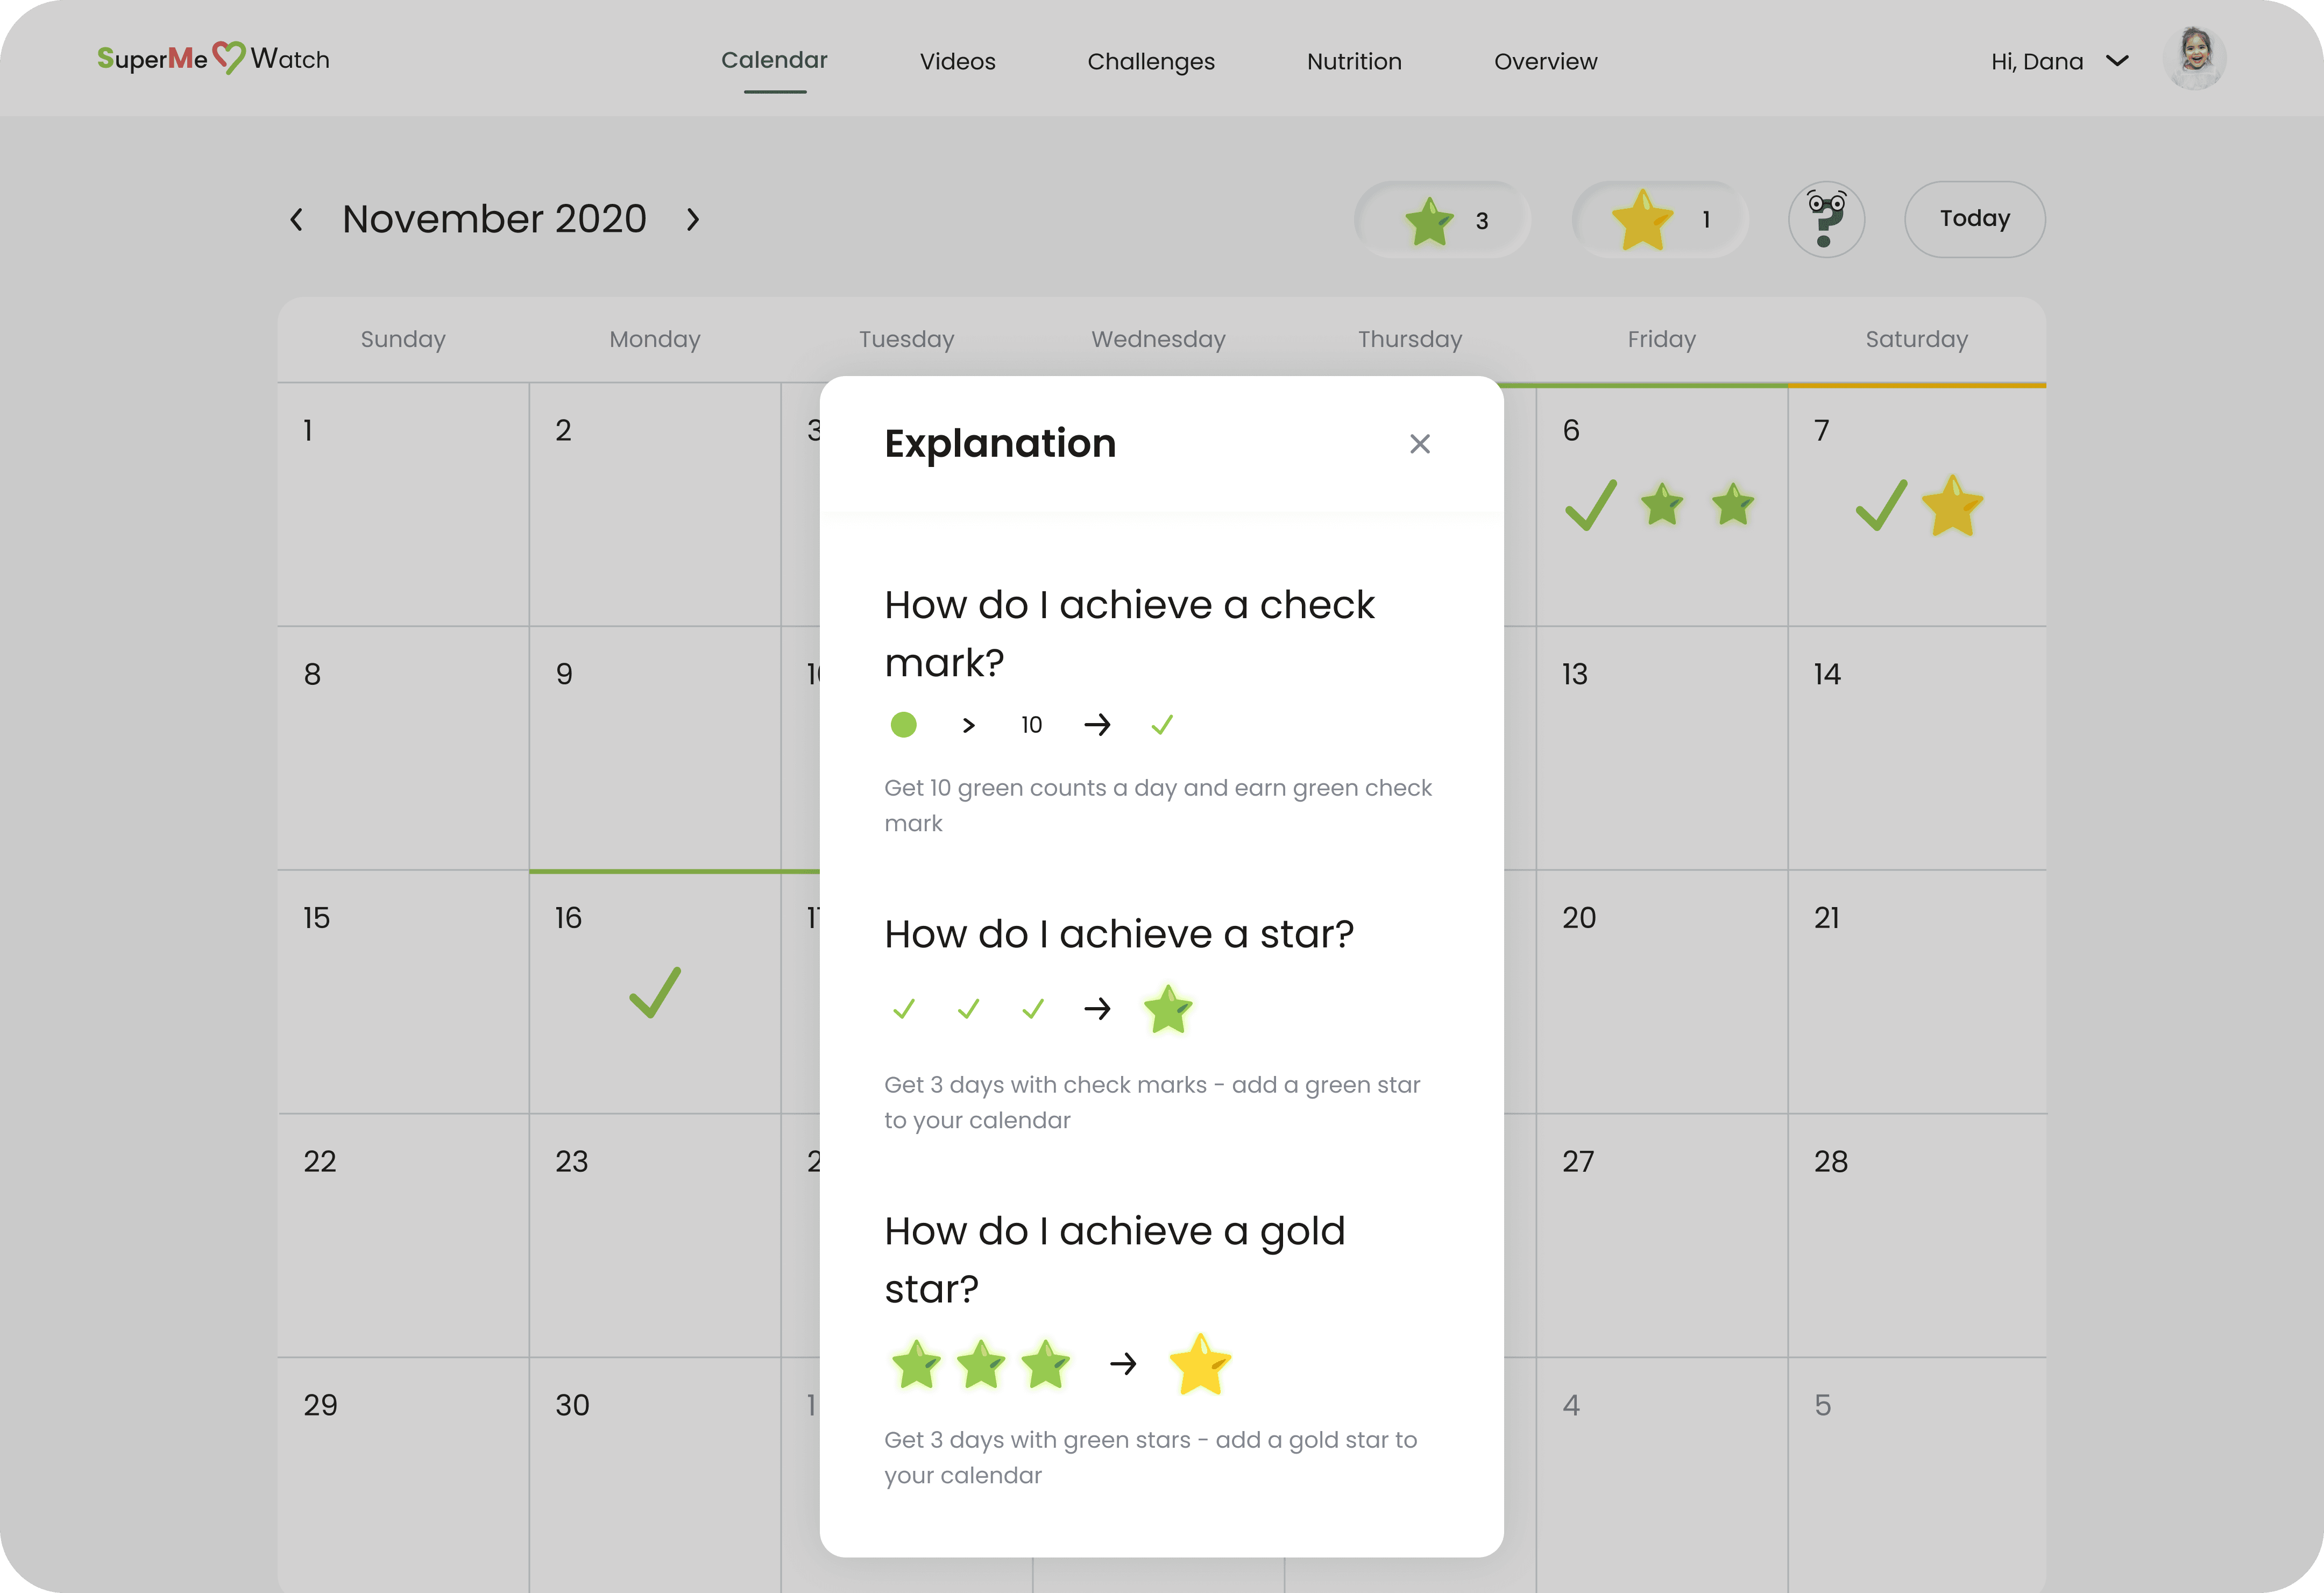Image resolution: width=2324 pixels, height=1593 pixels.
Task: Go to the Overview tab
Action: tap(1545, 62)
